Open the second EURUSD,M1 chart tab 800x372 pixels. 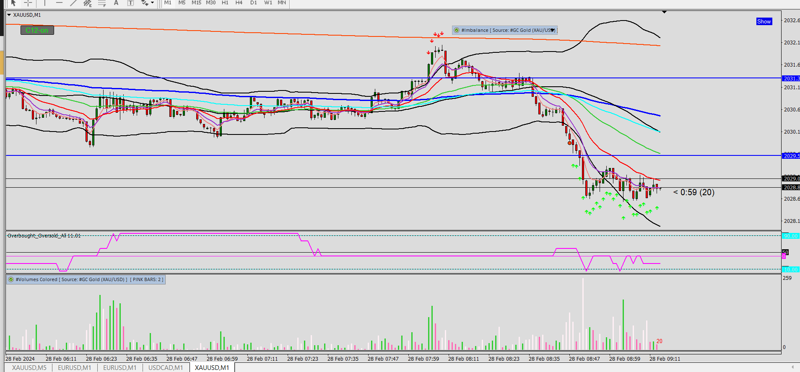[x=120, y=368]
